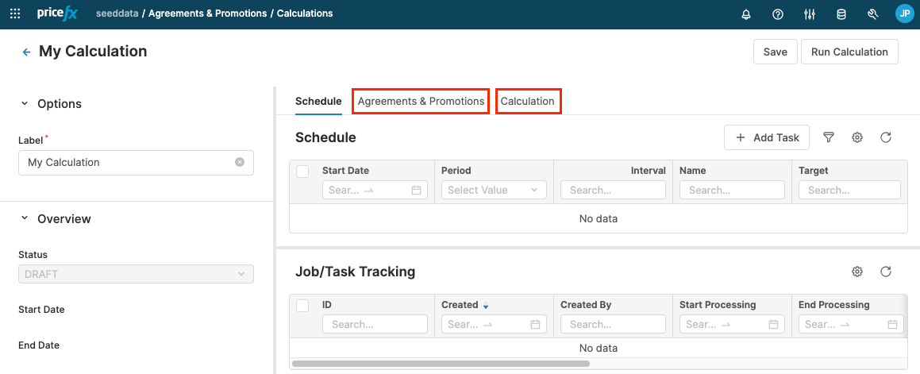Refresh the Schedule table

point(886,137)
